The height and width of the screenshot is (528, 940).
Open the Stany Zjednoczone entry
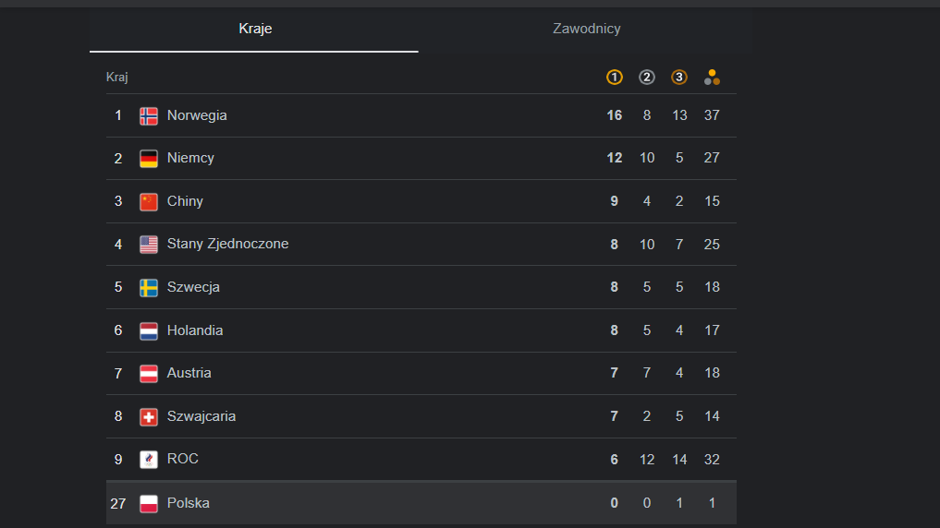421,245
